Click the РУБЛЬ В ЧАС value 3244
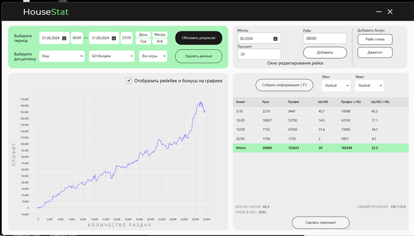The width and height of the screenshot is (414, 236). point(262,212)
